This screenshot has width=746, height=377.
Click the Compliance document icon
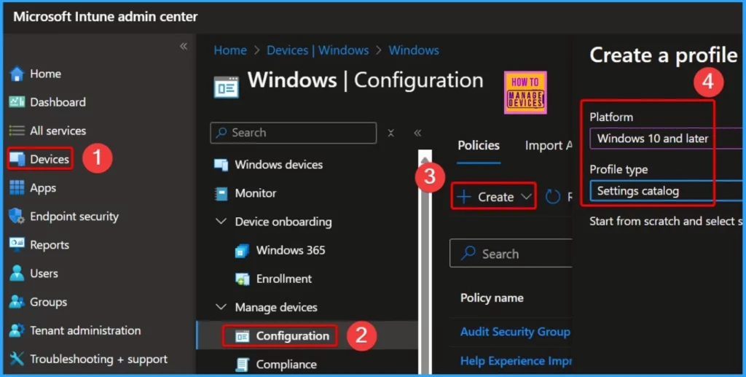click(x=242, y=365)
